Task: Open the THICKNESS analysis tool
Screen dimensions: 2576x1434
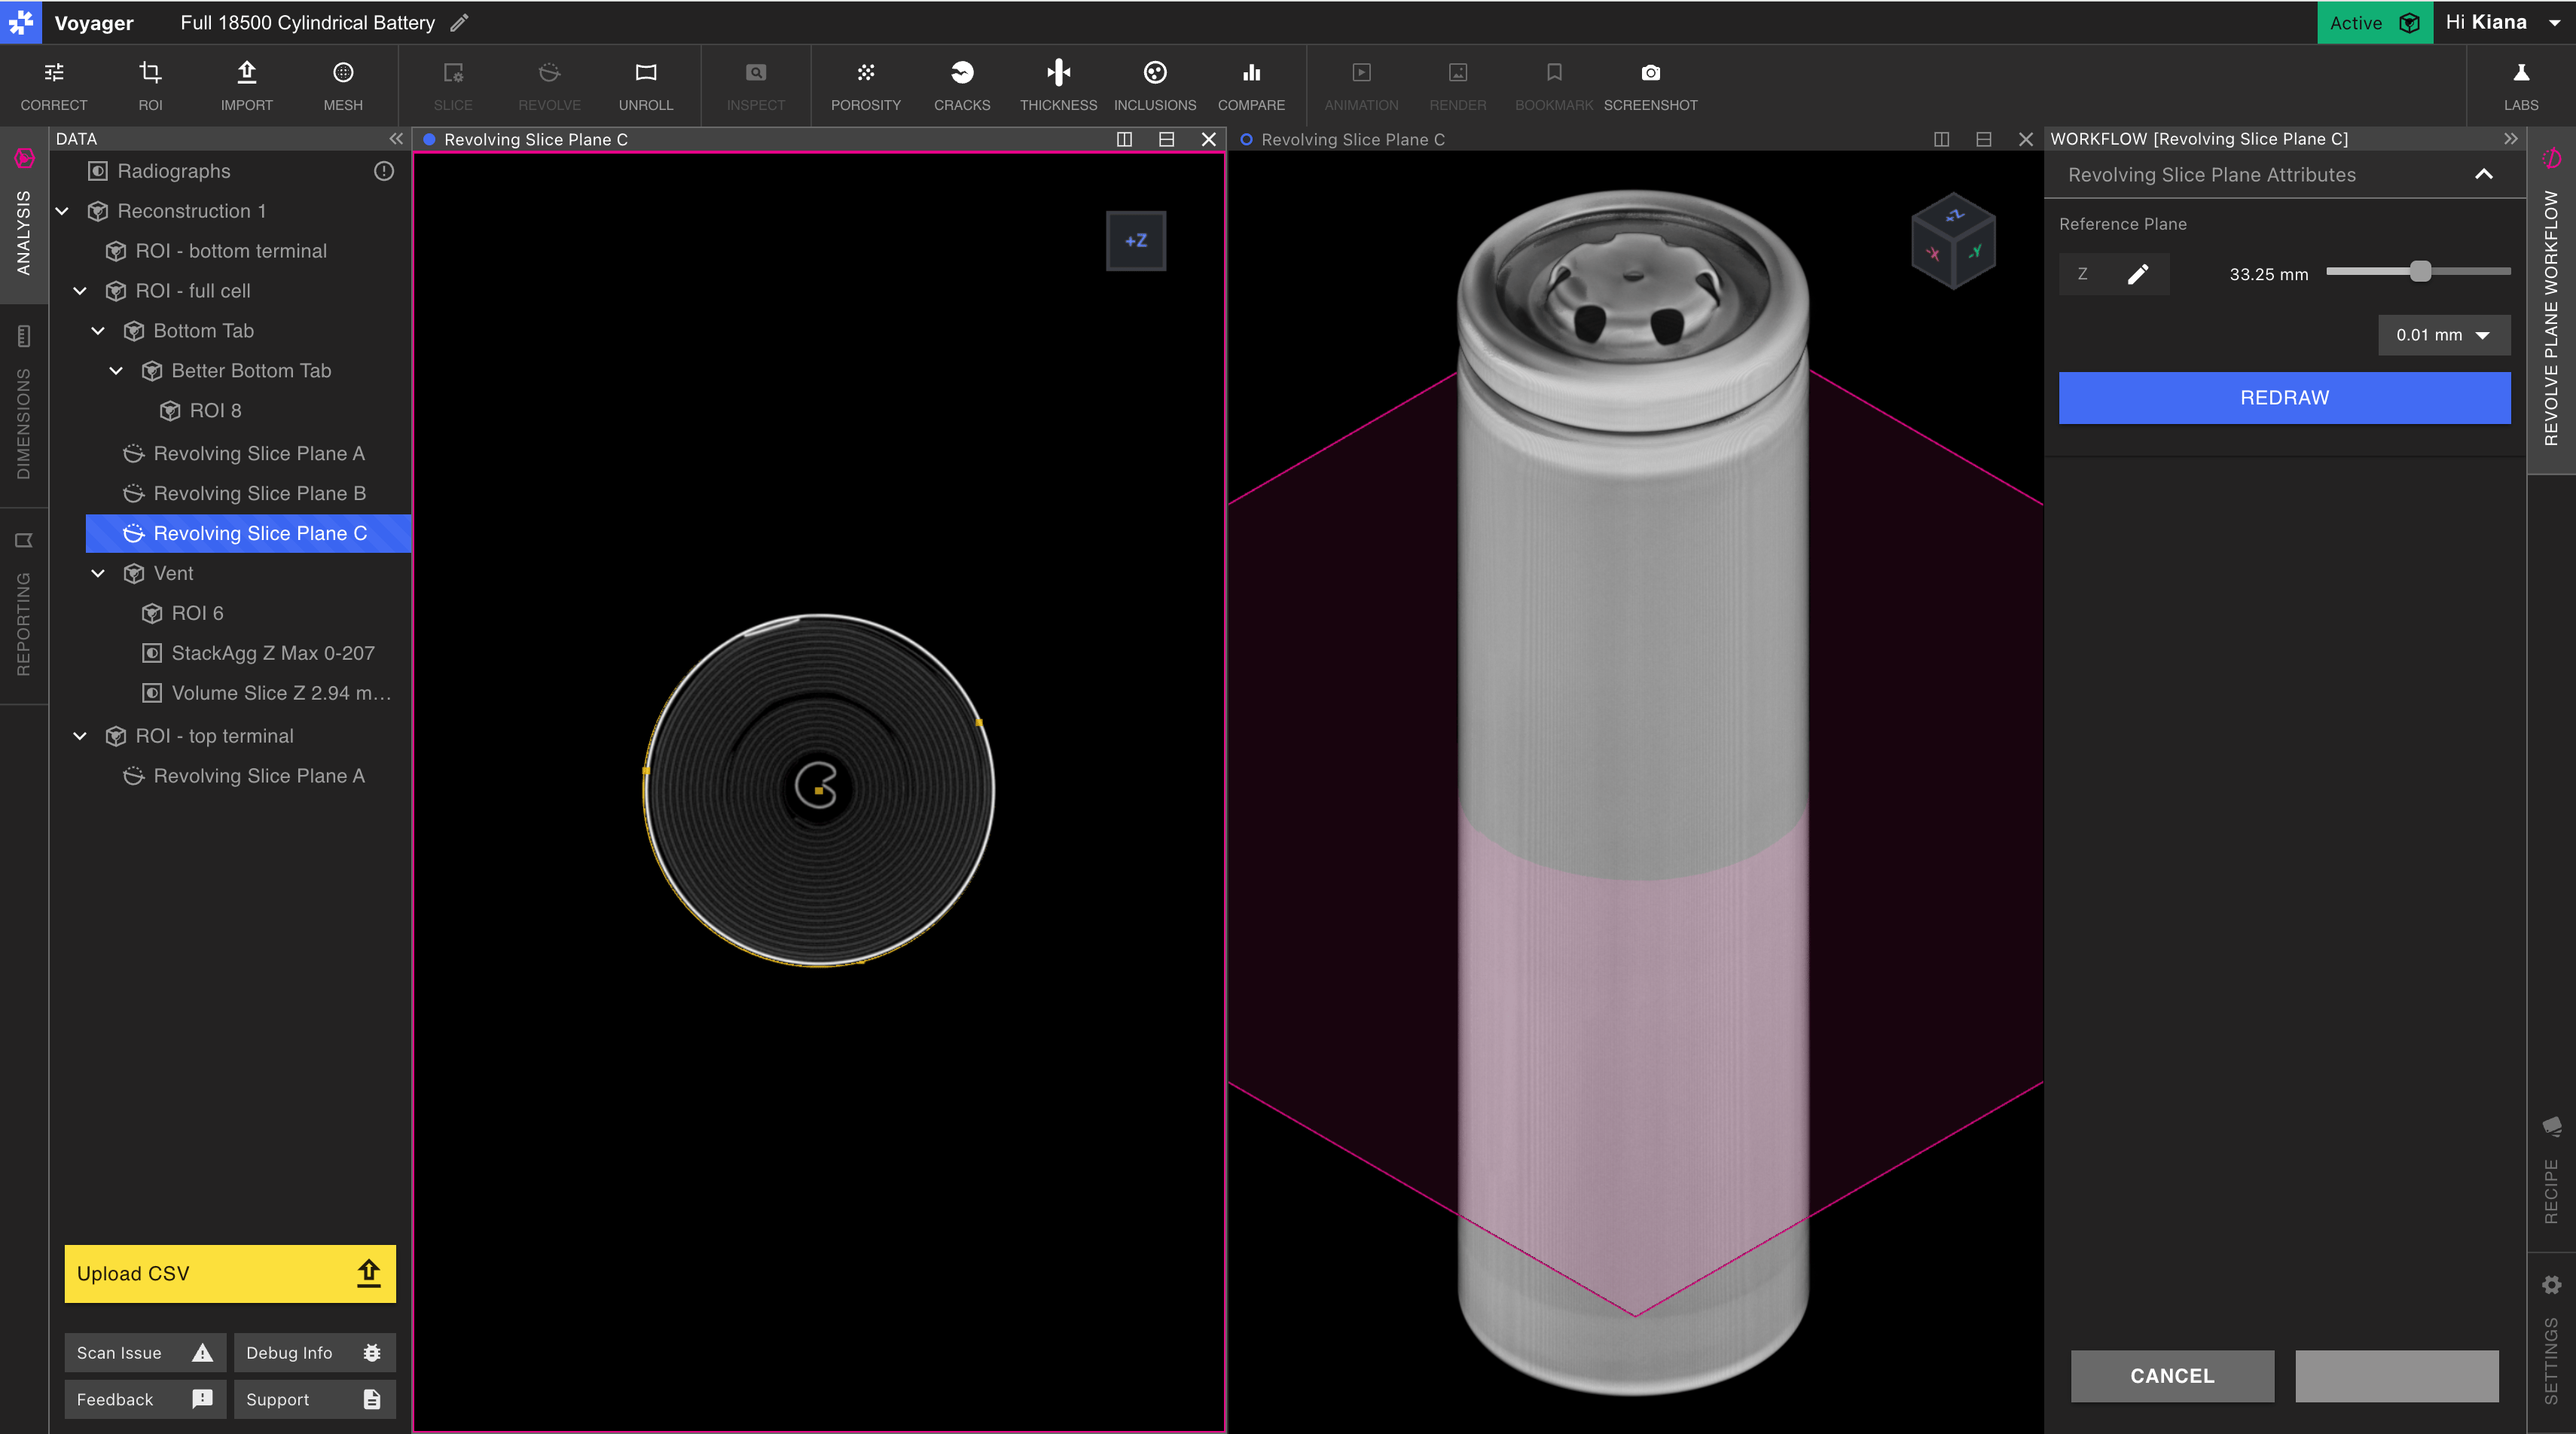Action: coord(1058,85)
